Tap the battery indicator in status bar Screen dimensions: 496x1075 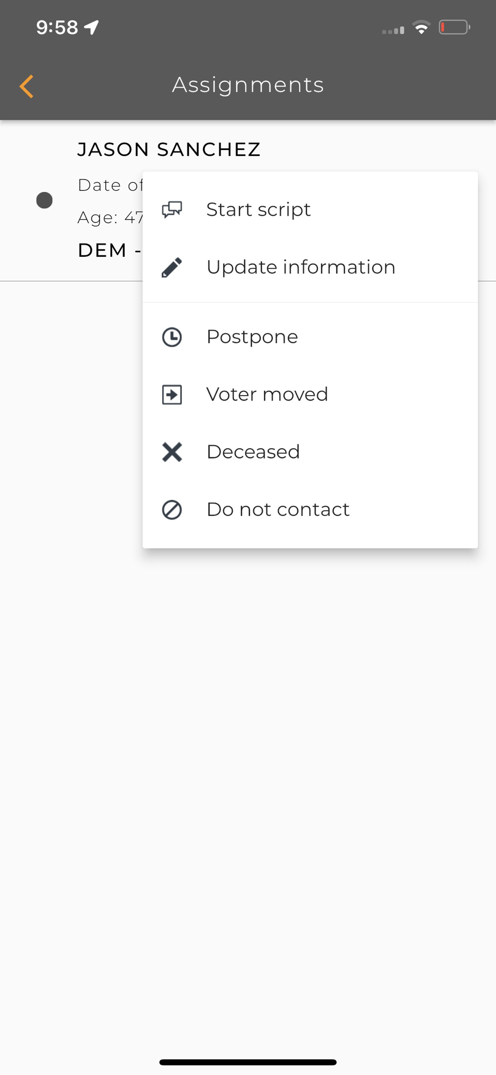point(454,27)
